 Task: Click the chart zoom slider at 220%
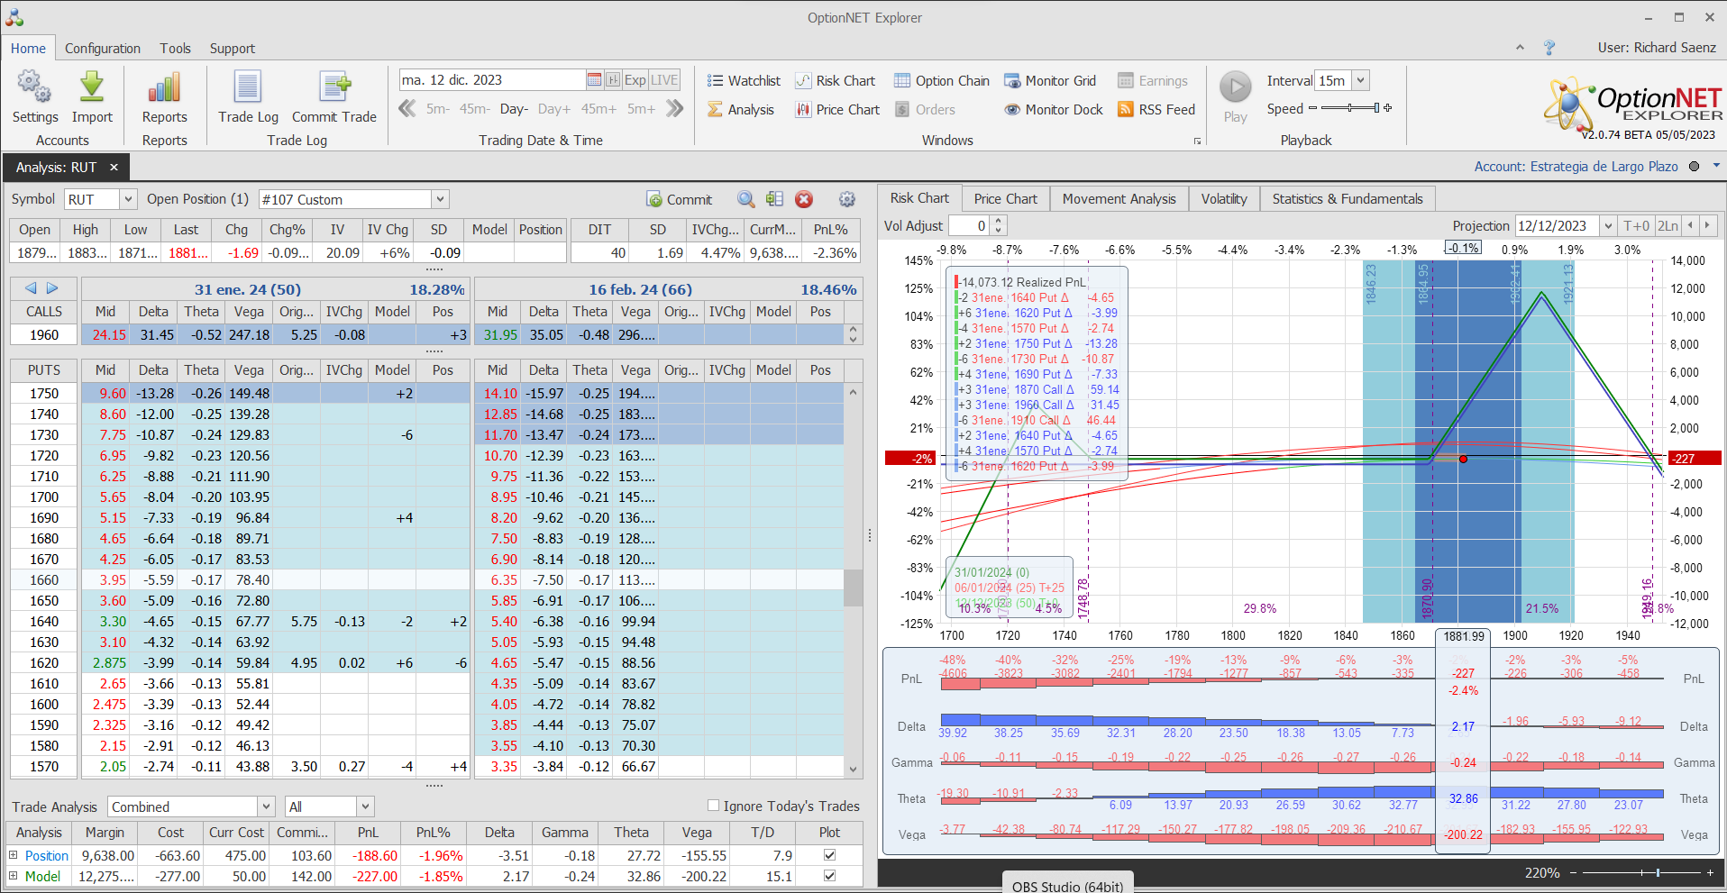tap(1640, 872)
